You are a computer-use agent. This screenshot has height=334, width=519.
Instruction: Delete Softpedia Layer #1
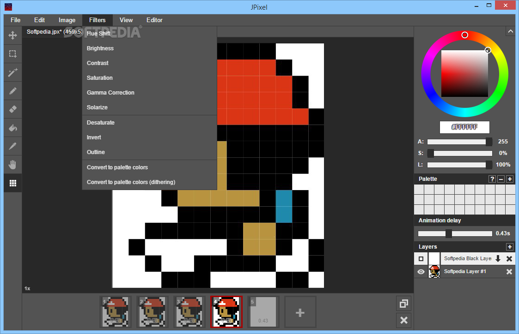[509, 272]
